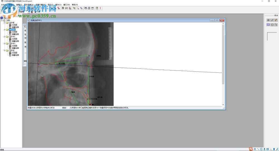Open the 即时测量(N) menu
This screenshot has height=151, width=279.
pos(29,5)
